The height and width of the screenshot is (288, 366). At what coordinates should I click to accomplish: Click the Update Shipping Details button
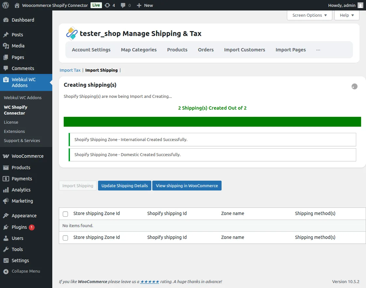[125, 186]
